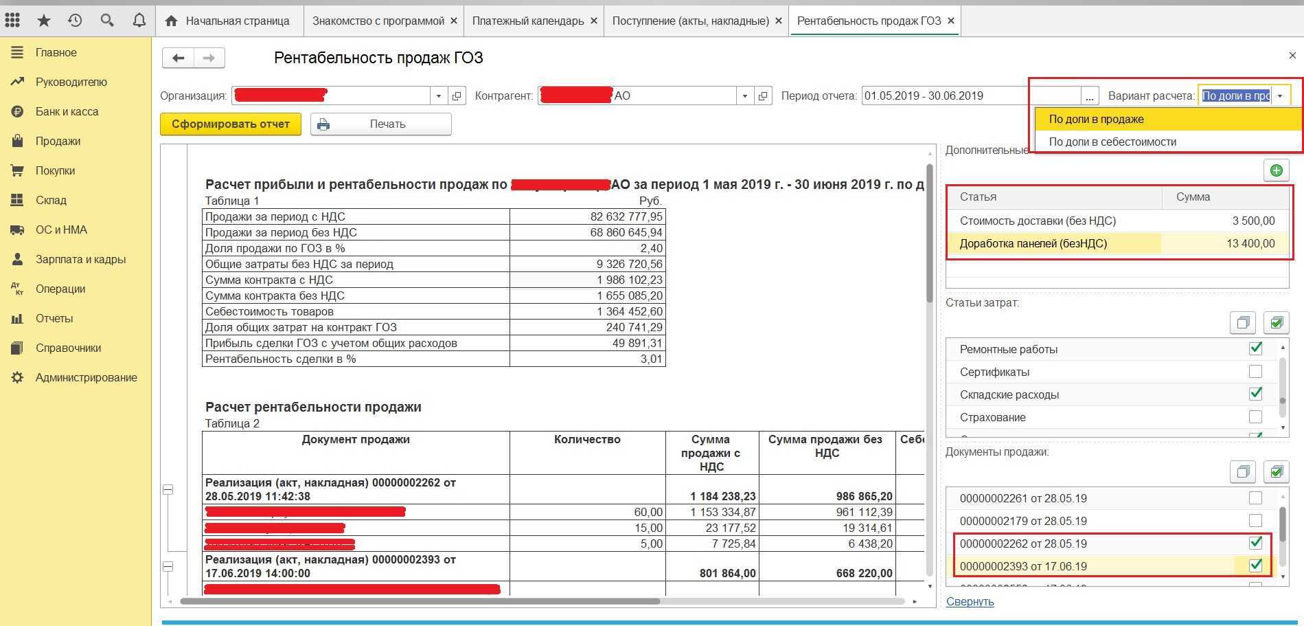Open the History clock icon
Screen dimensions: 1304x626
pyautogui.click(x=75, y=21)
